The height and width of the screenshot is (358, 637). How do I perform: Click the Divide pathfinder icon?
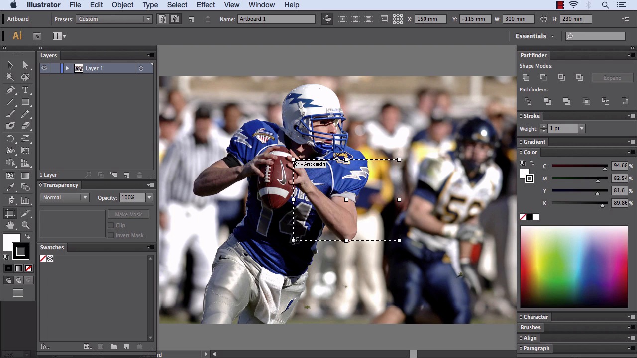tap(528, 101)
